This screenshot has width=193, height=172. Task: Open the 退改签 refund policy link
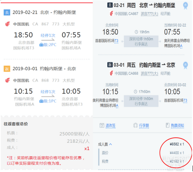pos(111,125)
